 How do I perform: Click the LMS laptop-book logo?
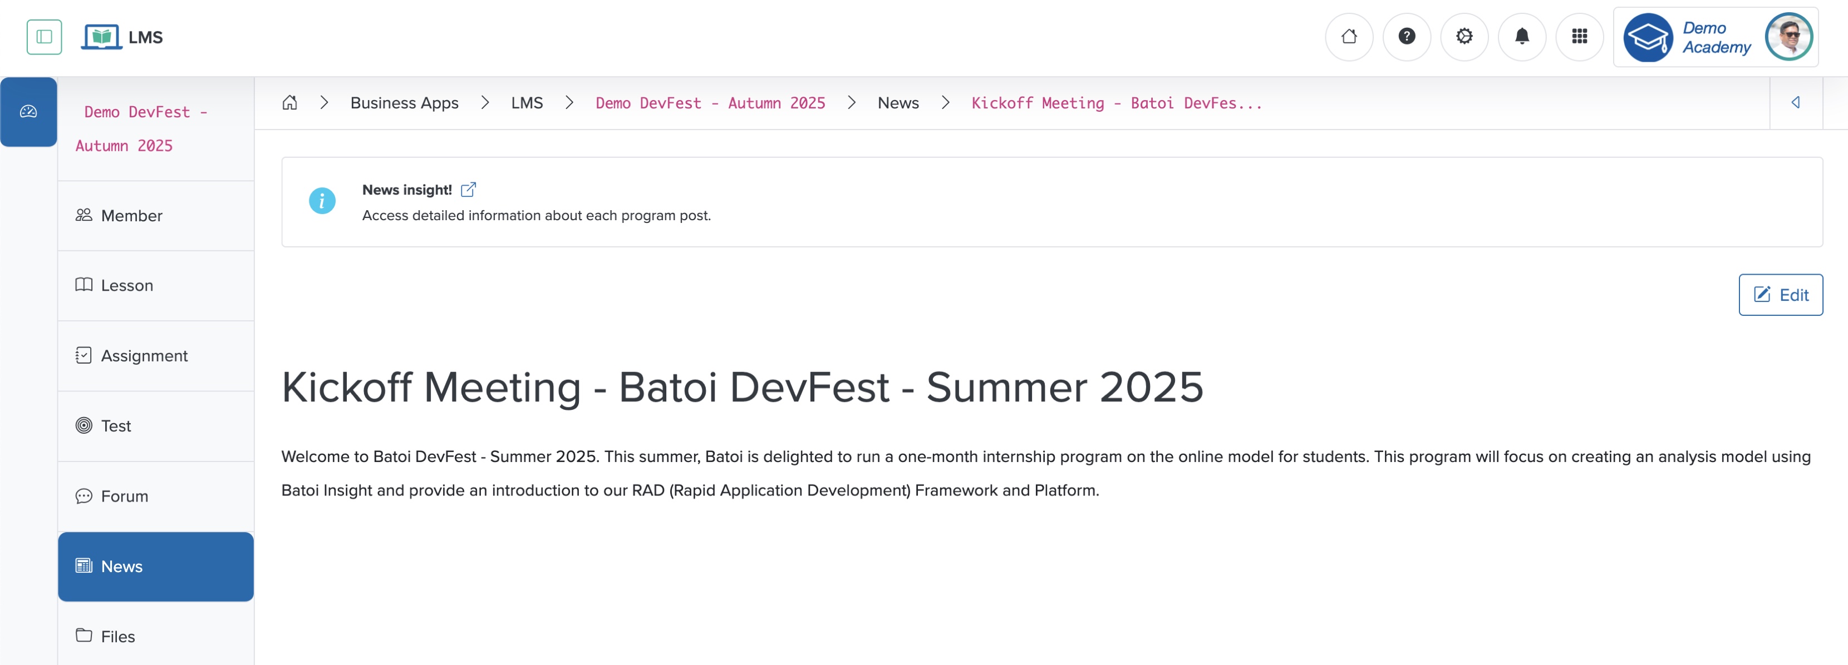point(101,37)
